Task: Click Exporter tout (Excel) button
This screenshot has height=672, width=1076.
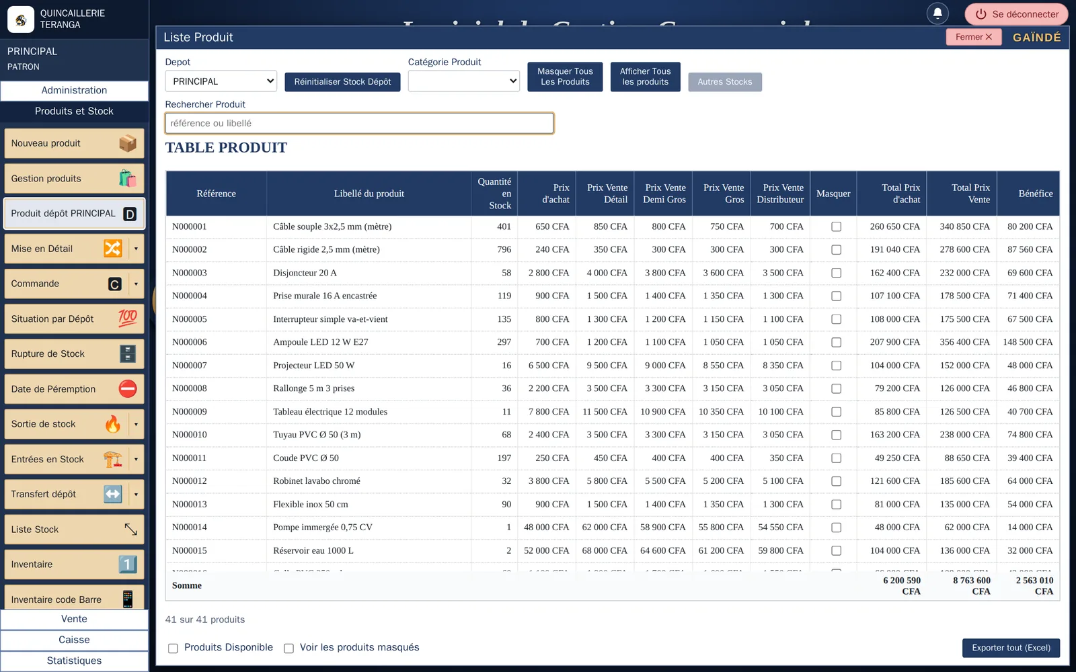Action: click(1011, 648)
